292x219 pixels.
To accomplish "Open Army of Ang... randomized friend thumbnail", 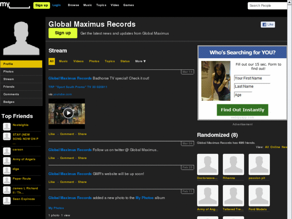I will [208, 196].
